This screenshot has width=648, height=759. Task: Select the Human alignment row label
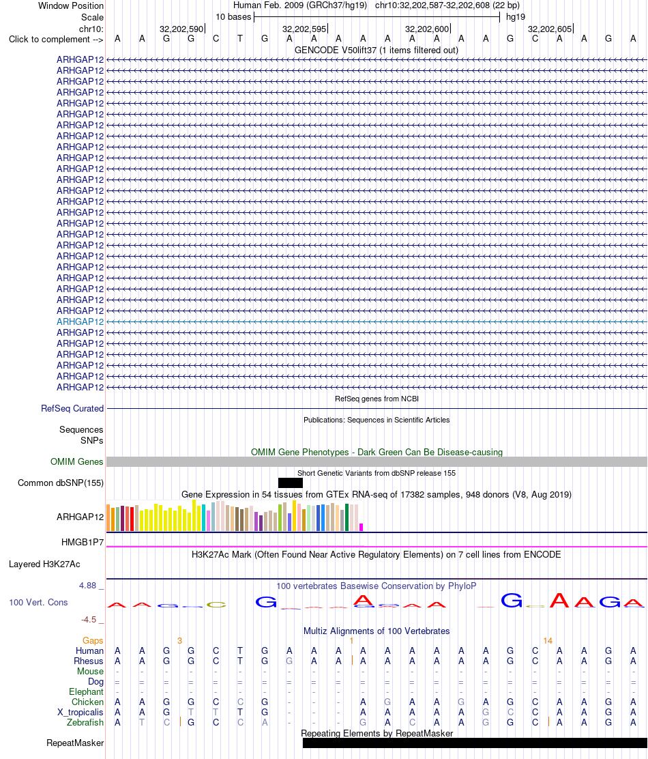pyautogui.click(x=89, y=651)
